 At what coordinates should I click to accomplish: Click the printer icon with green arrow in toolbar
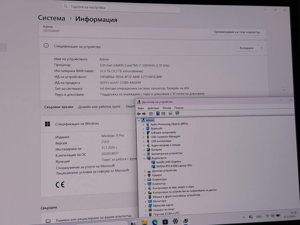coord(170,113)
